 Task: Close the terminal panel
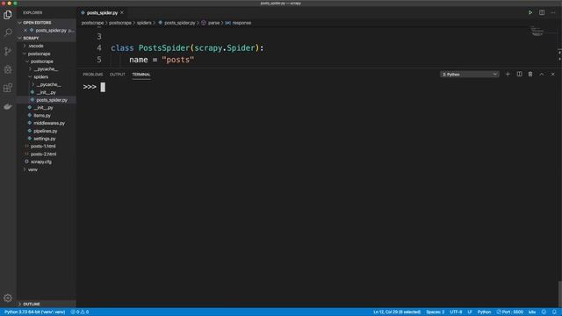pyautogui.click(x=552, y=74)
